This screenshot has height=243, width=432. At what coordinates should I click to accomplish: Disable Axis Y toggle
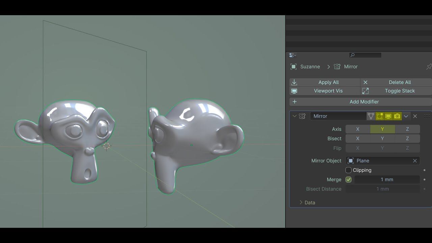point(382,129)
